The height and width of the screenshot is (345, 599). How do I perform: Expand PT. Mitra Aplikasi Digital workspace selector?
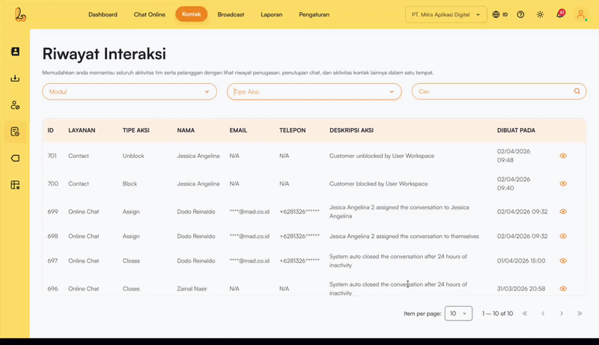446,14
